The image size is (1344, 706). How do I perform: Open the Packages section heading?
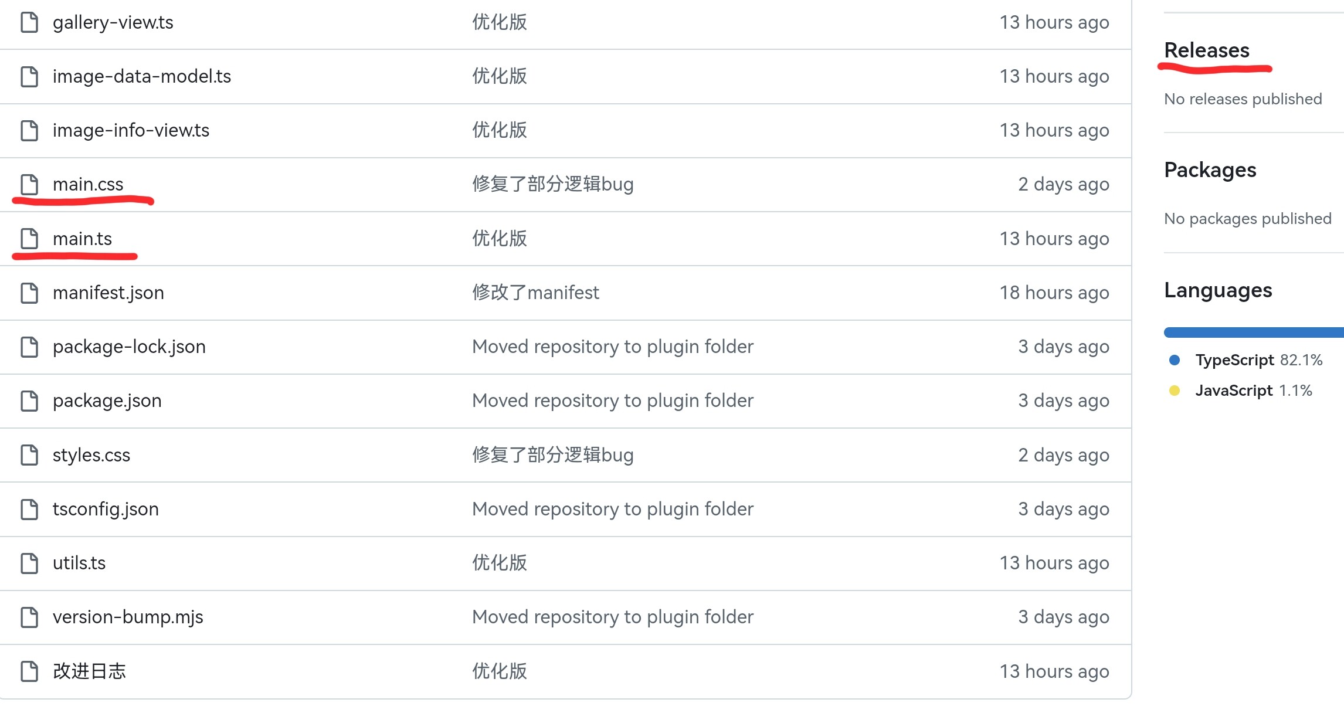pos(1210,170)
